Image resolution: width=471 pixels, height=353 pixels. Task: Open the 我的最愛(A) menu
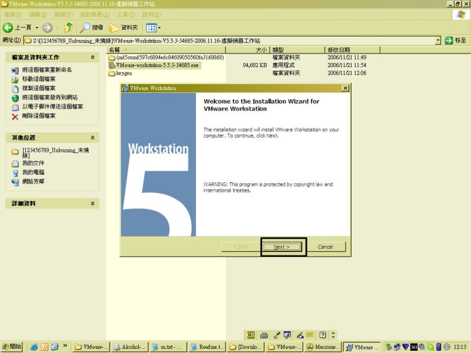click(x=95, y=15)
